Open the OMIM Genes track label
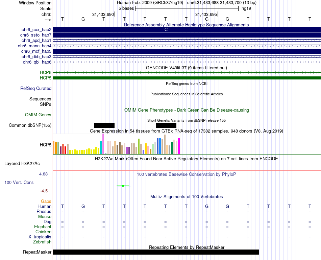Viewport: 321px width, 260px height. tap(38, 115)
